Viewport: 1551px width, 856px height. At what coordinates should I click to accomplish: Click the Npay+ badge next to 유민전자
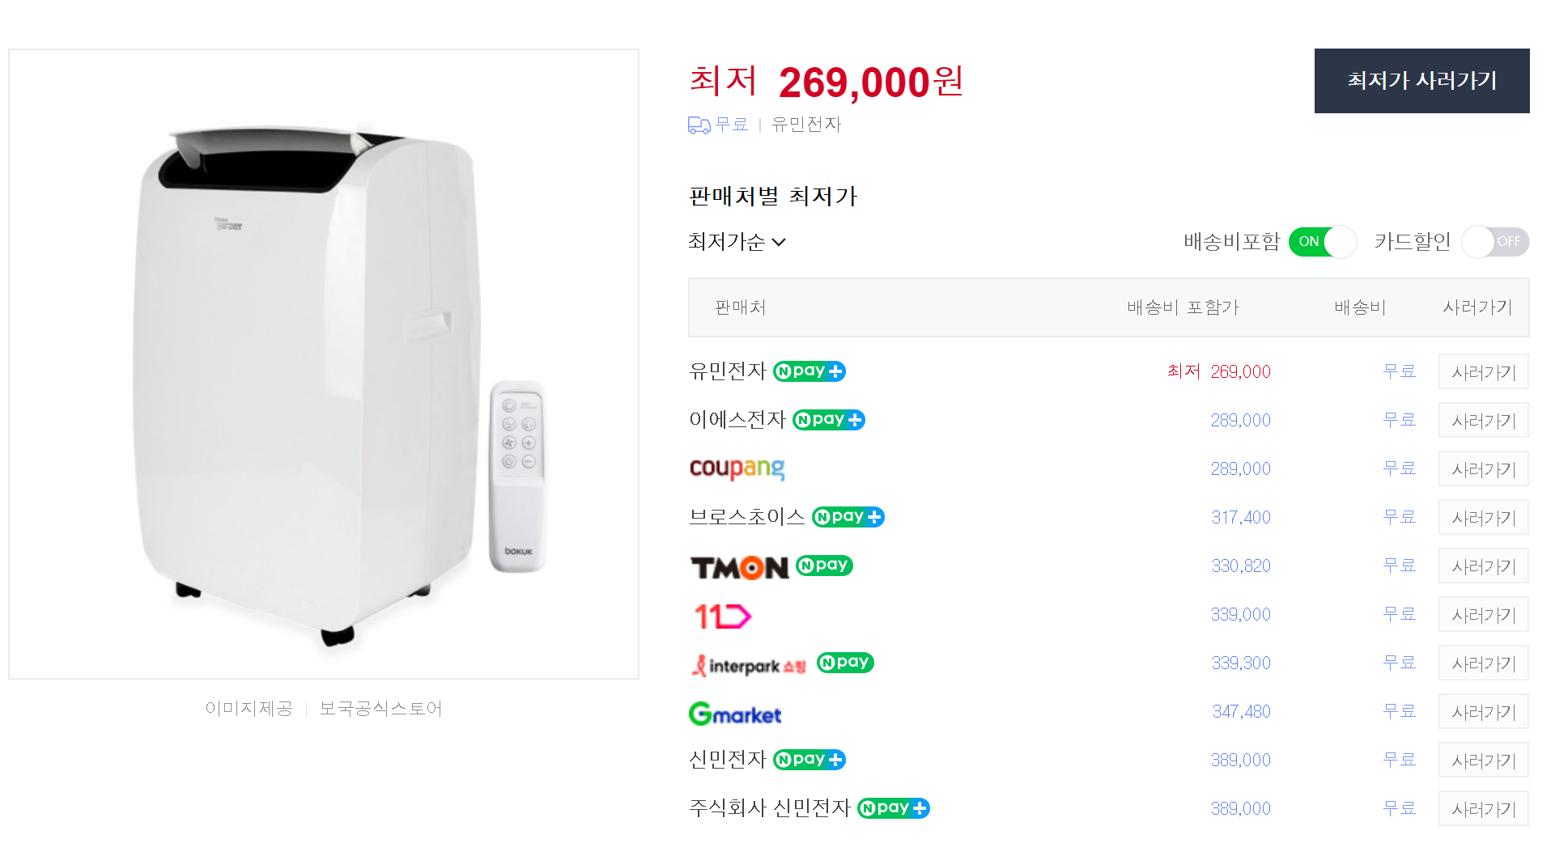point(809,371)
